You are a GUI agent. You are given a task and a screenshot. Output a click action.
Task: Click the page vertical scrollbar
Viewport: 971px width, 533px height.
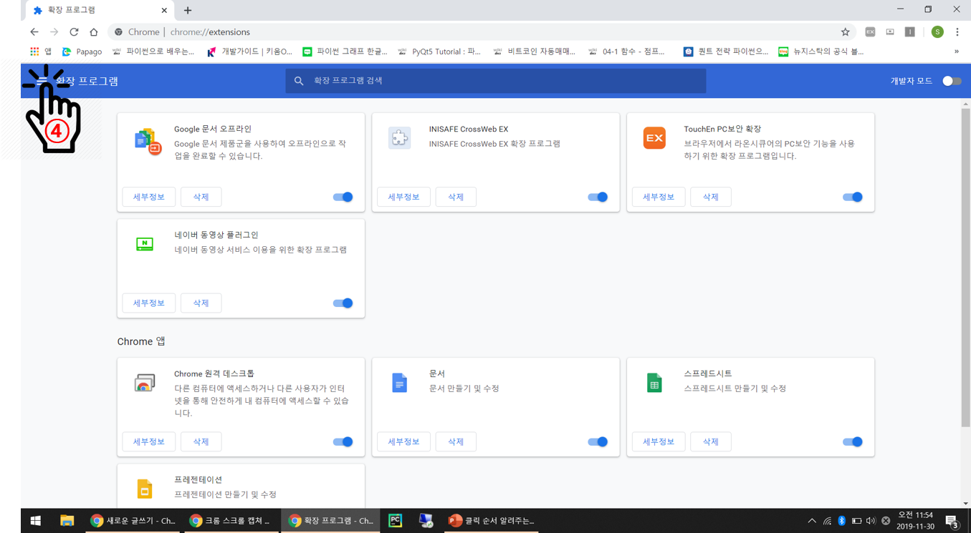coord(965,268)
